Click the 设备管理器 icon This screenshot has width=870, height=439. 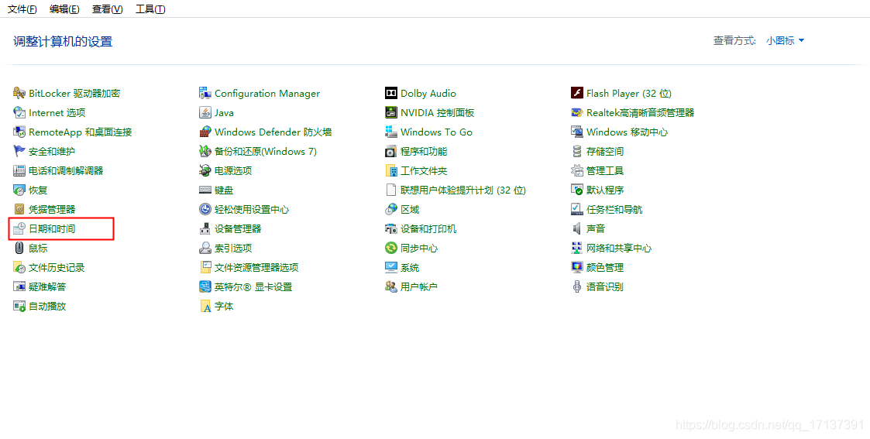click(x=205, y=228)
